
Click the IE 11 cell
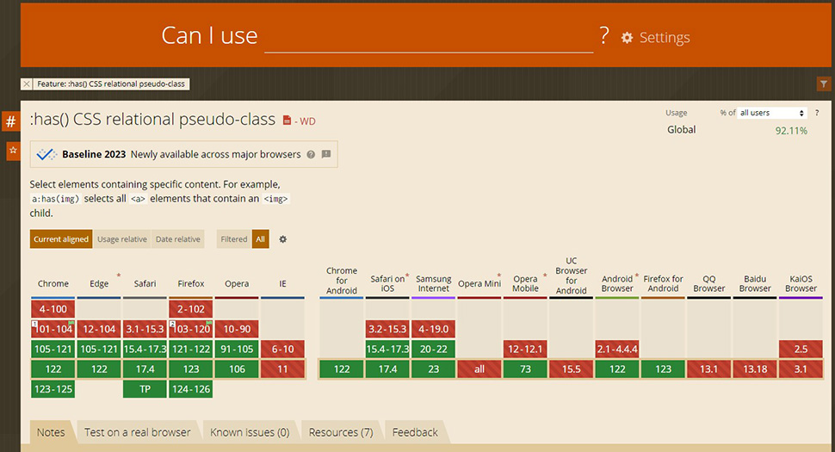(282, 369)
